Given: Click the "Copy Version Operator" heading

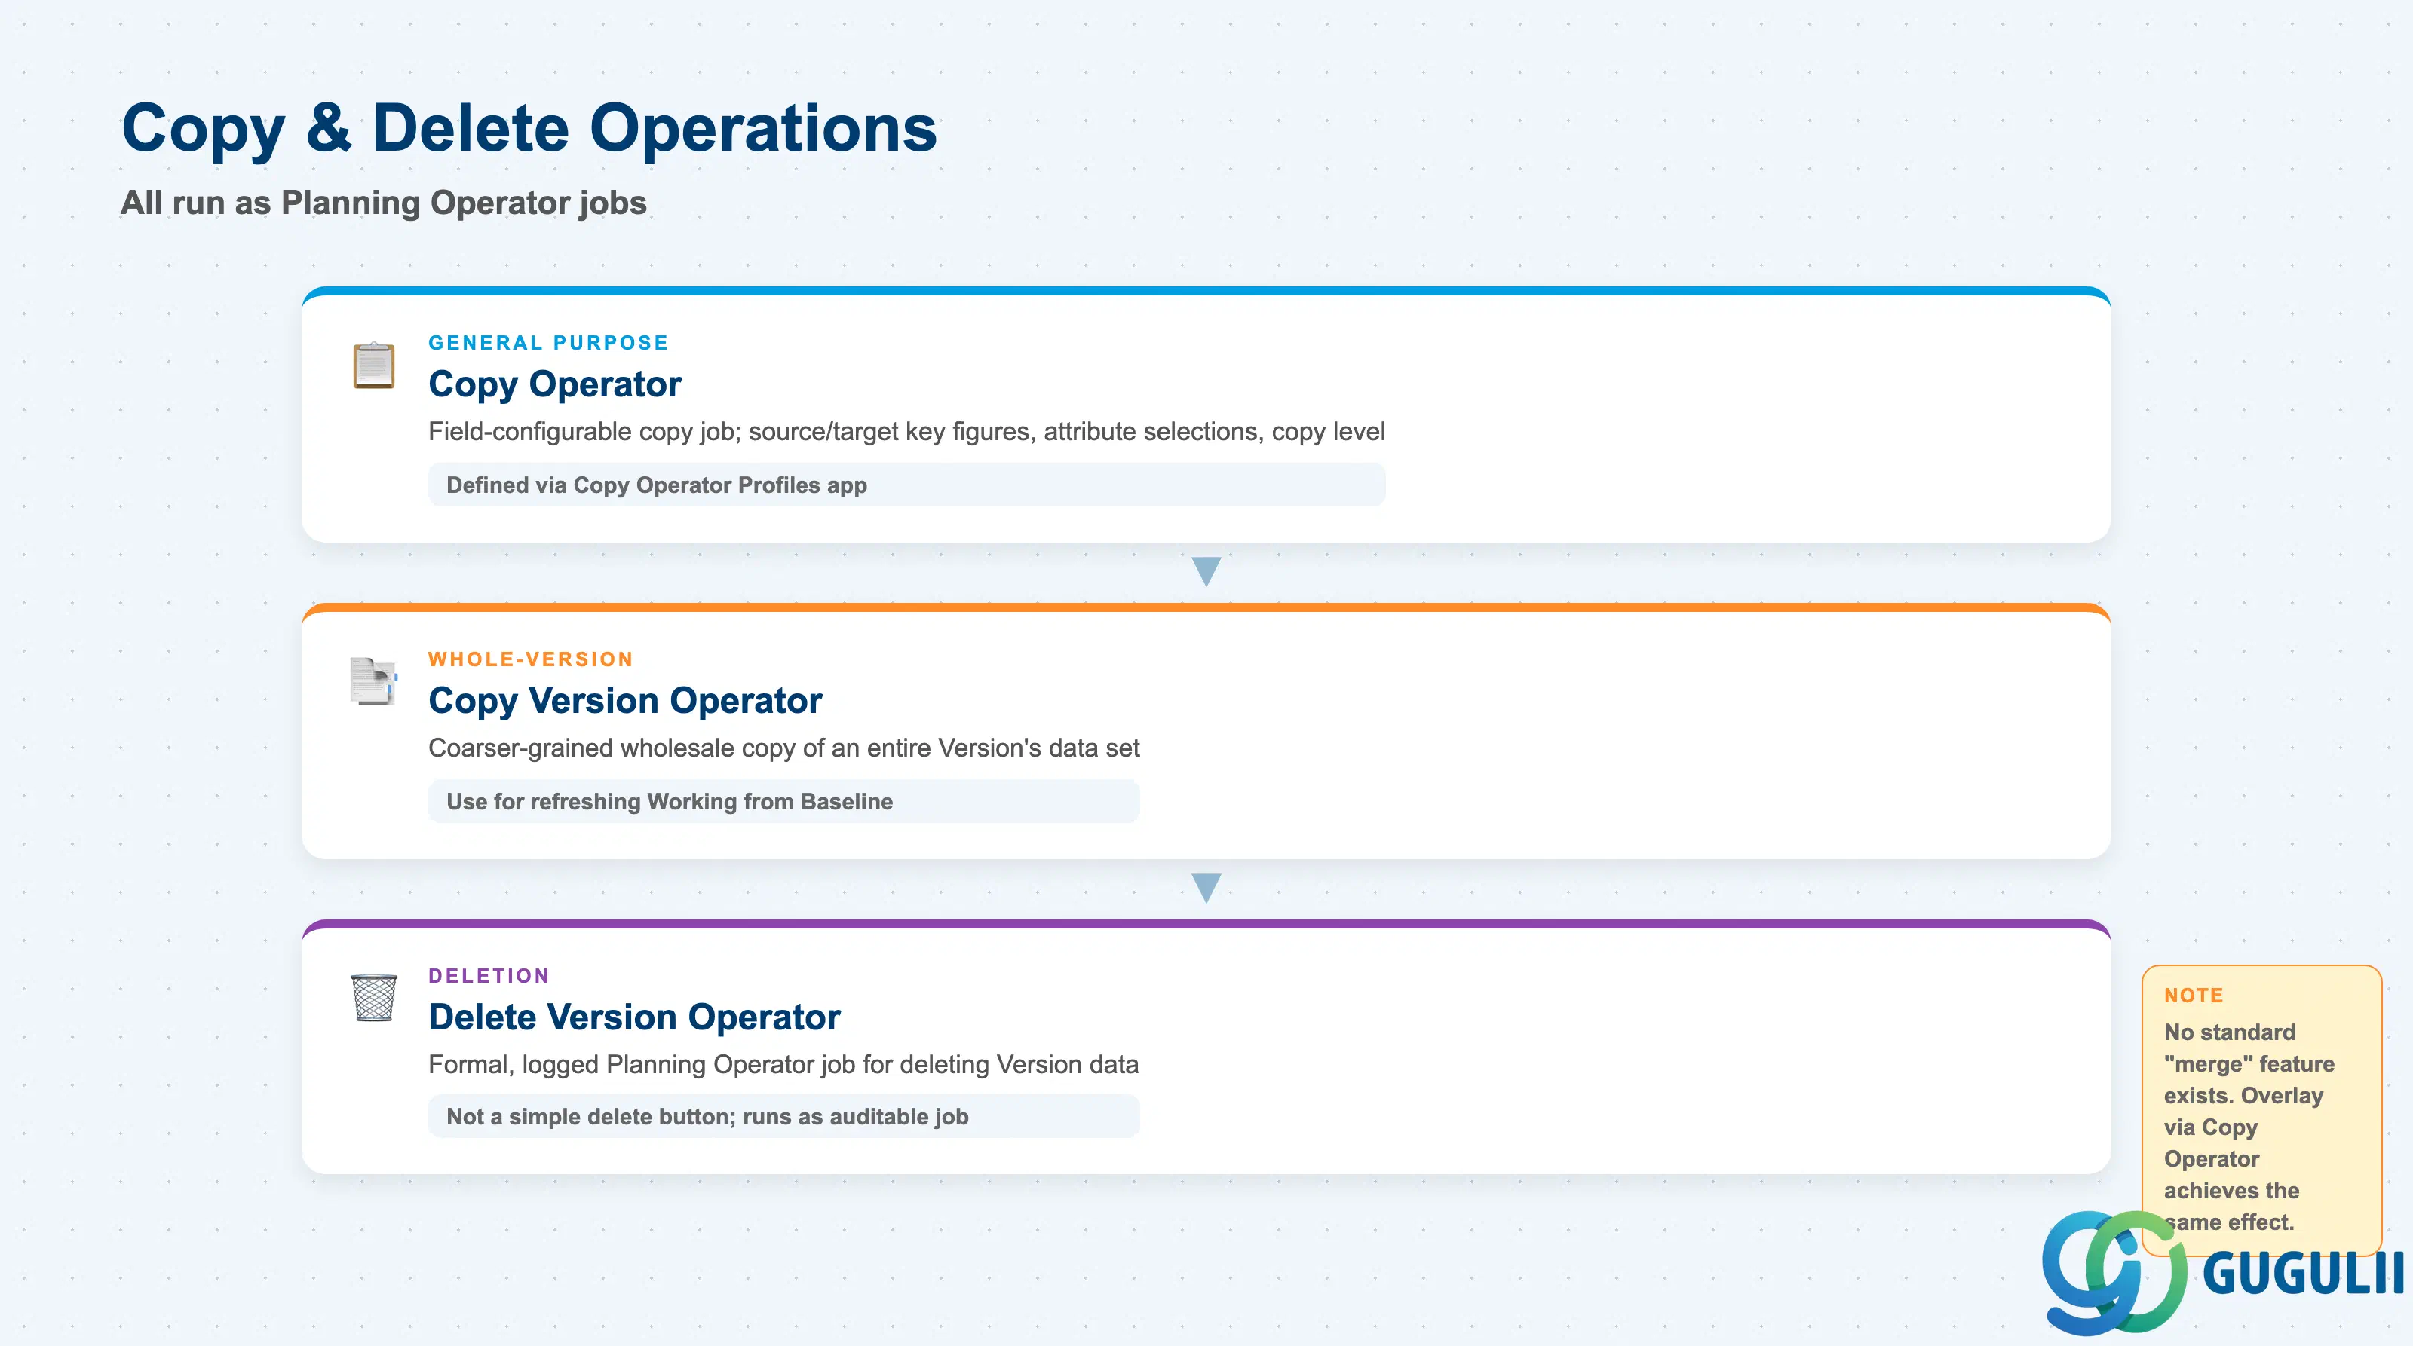Looking at the screenshot, I should 625,700.
